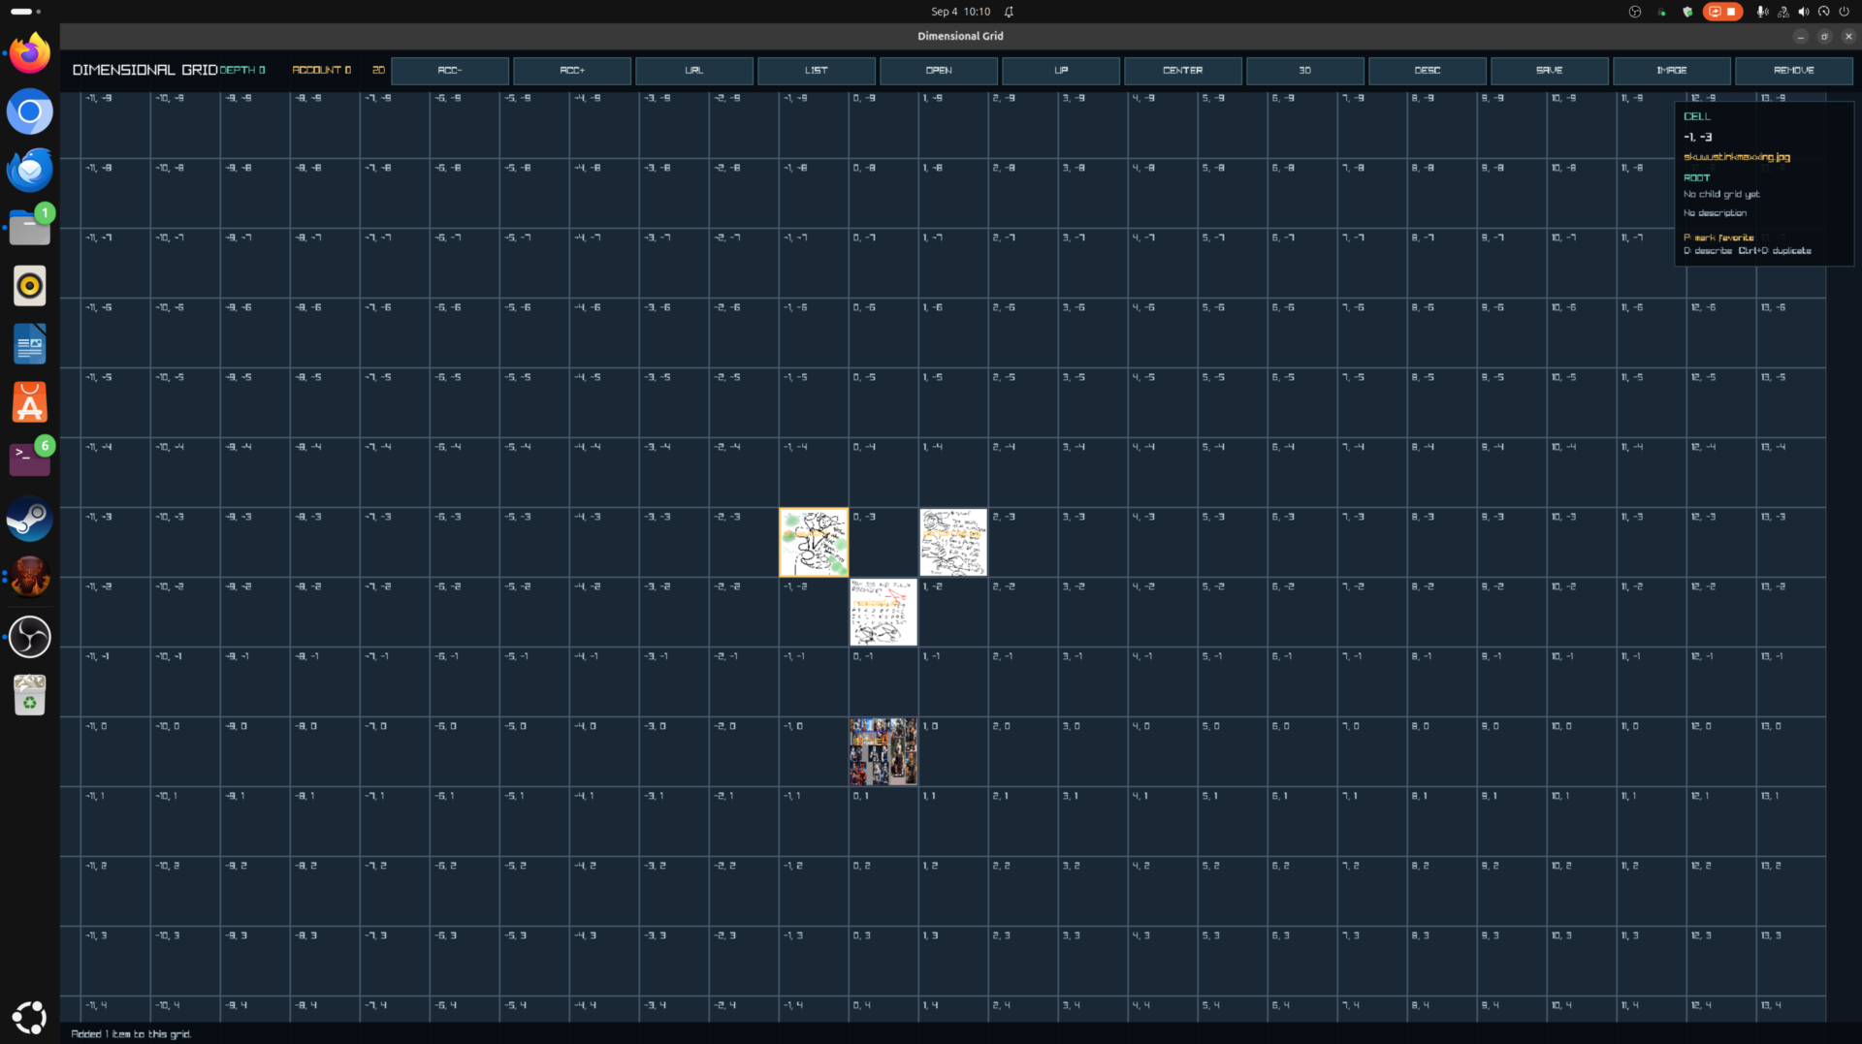Click the ACC- button
The width and height of the screenshot is (1862, 1044).
pyautogui.click(x=449, y=71)
